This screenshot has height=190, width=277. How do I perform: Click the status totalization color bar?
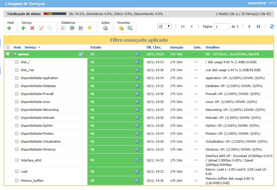coord(55,14)
